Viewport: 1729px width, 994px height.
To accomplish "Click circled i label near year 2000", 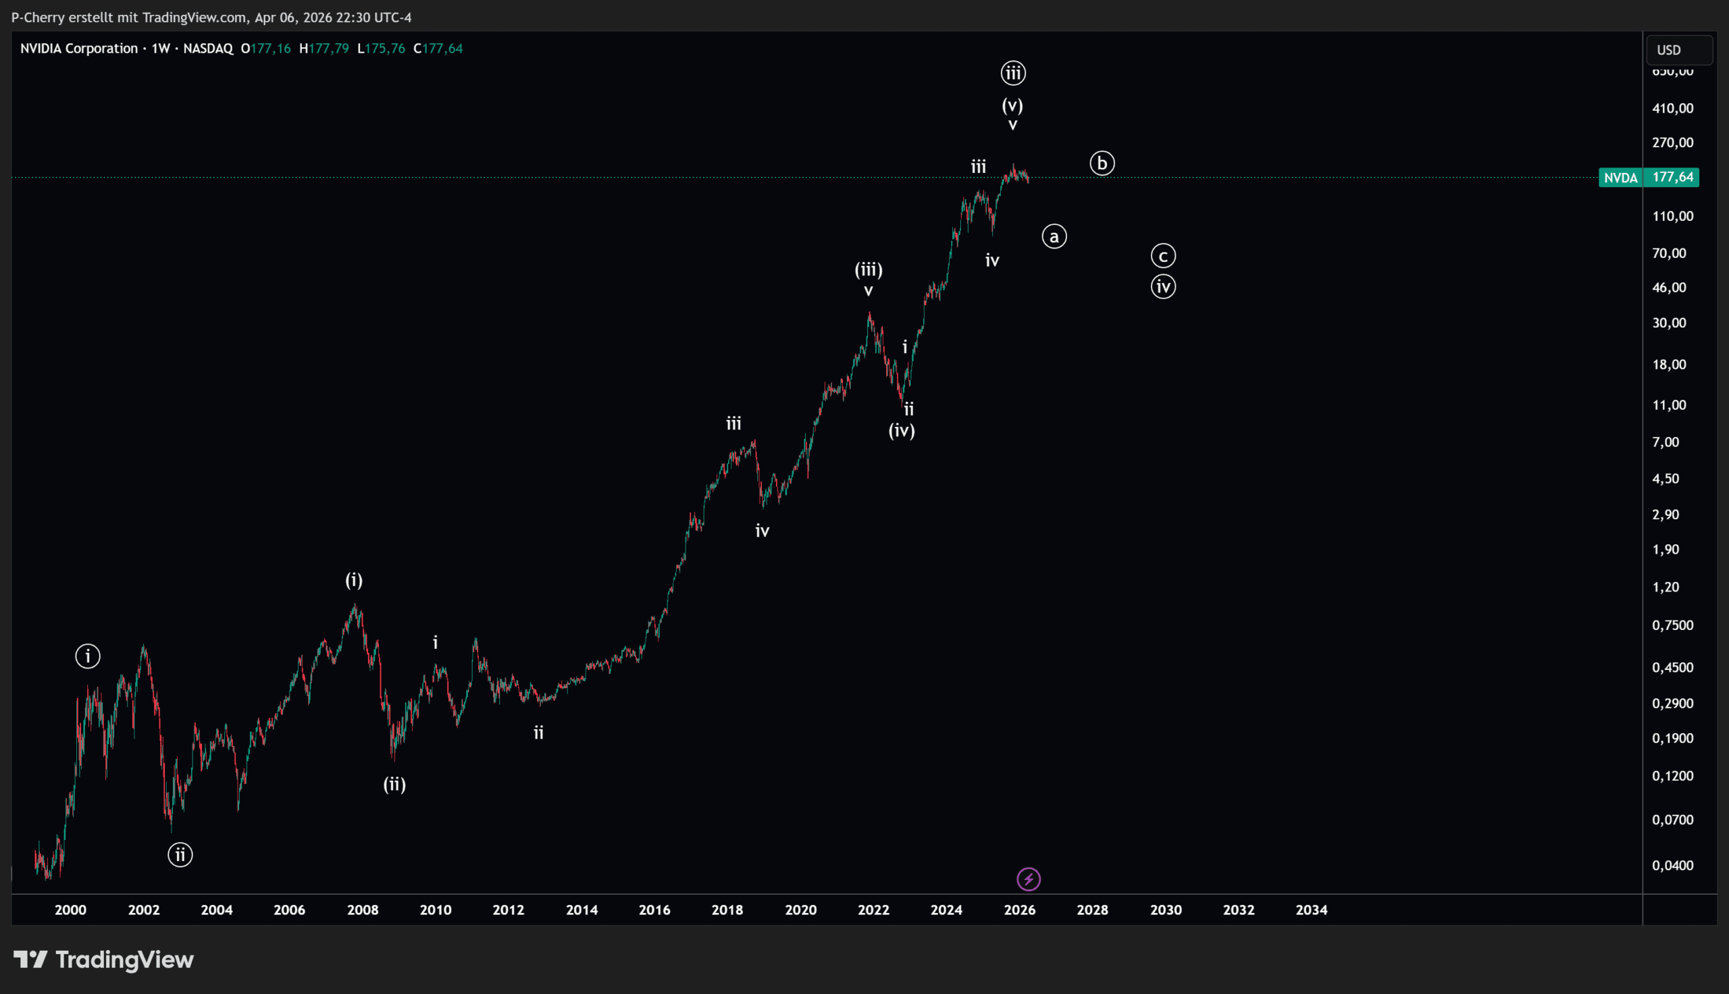I will [87, 656].
